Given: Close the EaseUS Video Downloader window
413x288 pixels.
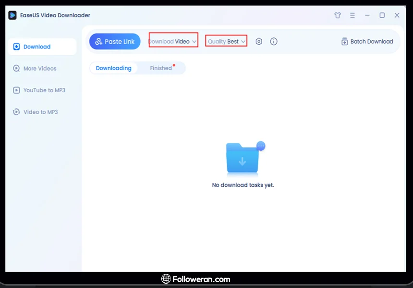Looking at the screenshot, I should coord(397,15).
